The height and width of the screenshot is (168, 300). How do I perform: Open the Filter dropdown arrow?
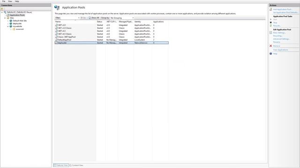click(79, 18)
